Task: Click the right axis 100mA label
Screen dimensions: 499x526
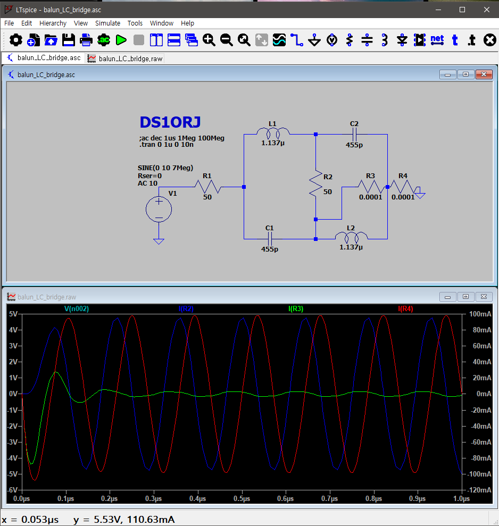Action: pyautogui.click(x=480, y=314)
